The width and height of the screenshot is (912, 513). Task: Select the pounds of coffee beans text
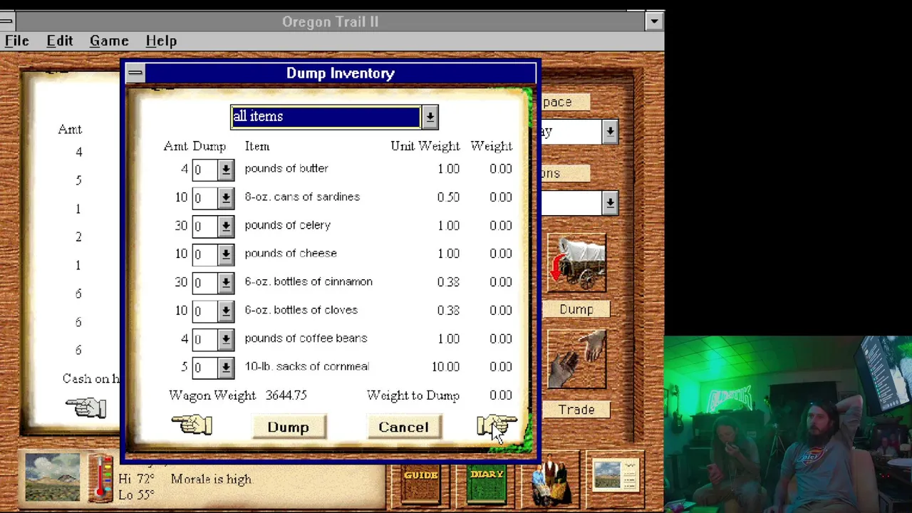tap(306, 338)
